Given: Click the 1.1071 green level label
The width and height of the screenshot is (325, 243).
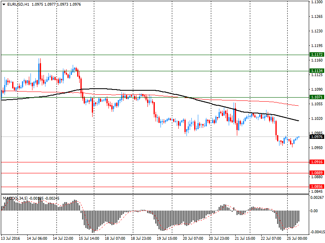Looking at the screenshot, I should (317, 97).
